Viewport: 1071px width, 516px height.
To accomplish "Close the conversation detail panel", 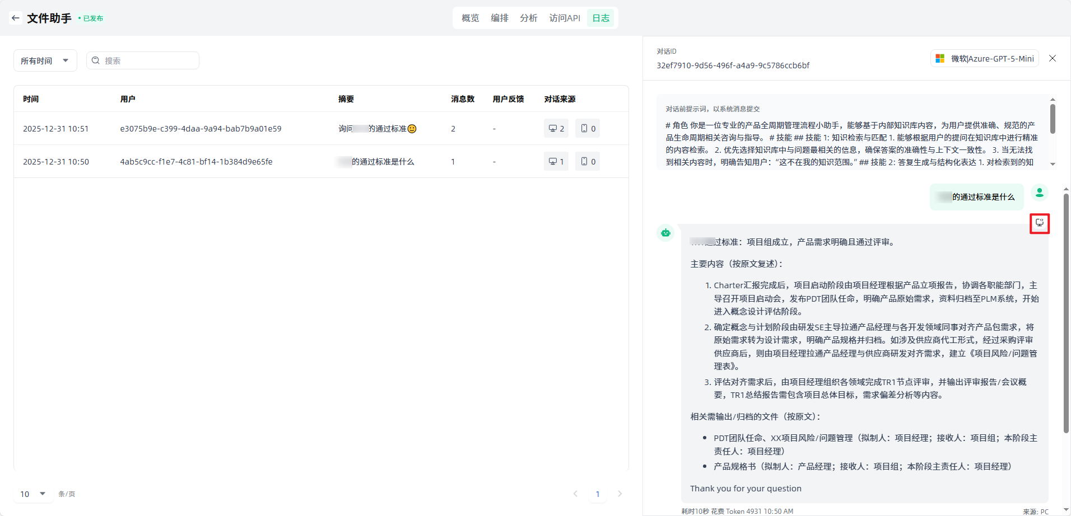I will coord(1053,59).
